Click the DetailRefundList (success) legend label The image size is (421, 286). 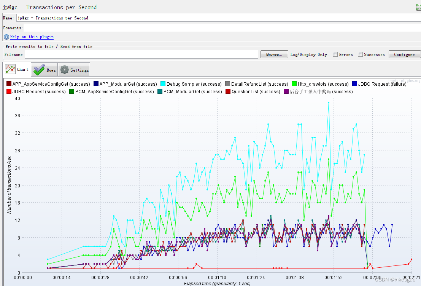[260, 84]
